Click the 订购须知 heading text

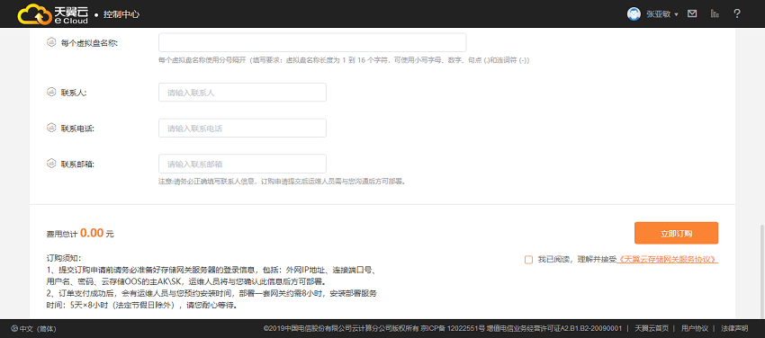[63, 258]
